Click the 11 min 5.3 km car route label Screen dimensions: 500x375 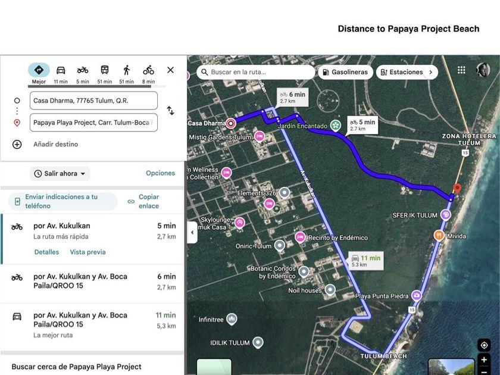[x=365, y=261]
